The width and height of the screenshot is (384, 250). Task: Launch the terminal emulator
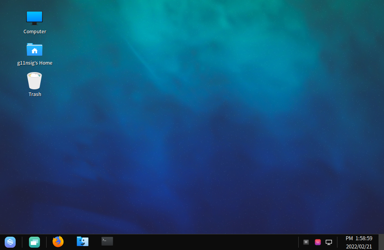pyautogui.click(x=106, y=242)
